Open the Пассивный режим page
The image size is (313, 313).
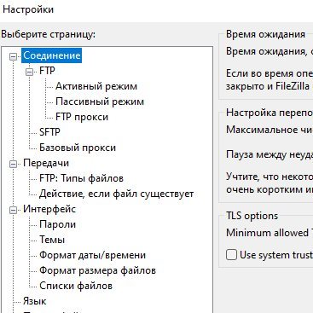click(x=100, y=101)
